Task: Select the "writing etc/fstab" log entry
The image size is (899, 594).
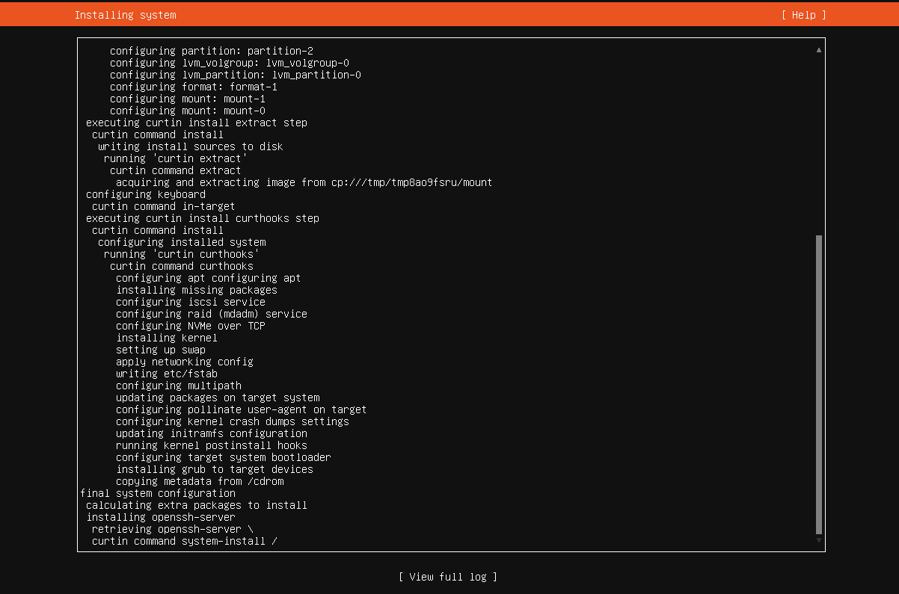Action: (x=166, y=374)
